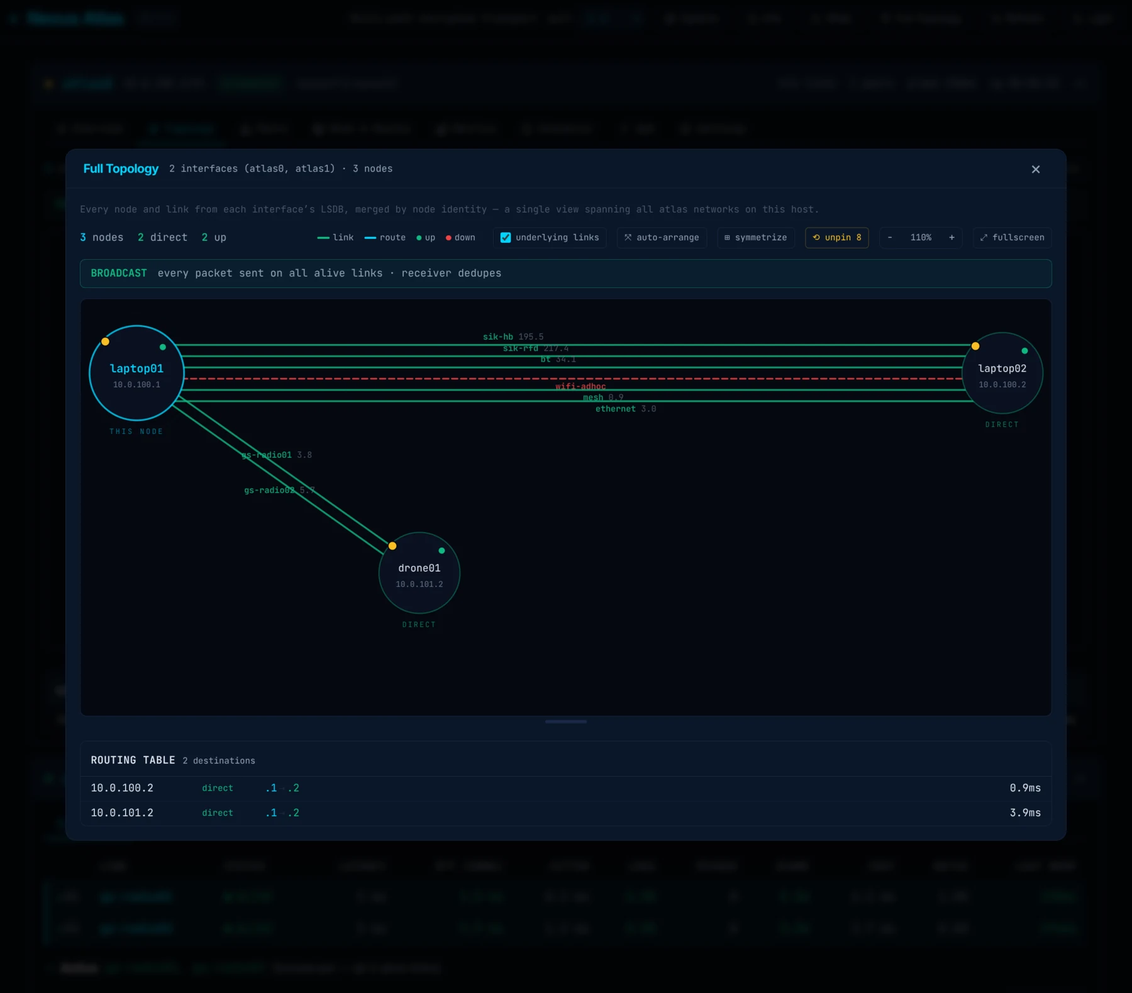Click the bt link label

click(545, 360)
